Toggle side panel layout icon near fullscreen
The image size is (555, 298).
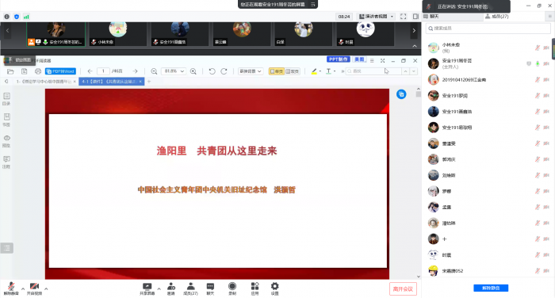(415, 17)
